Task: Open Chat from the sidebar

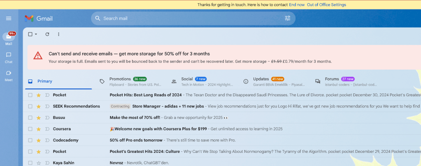Action: [x=9, y=58]
